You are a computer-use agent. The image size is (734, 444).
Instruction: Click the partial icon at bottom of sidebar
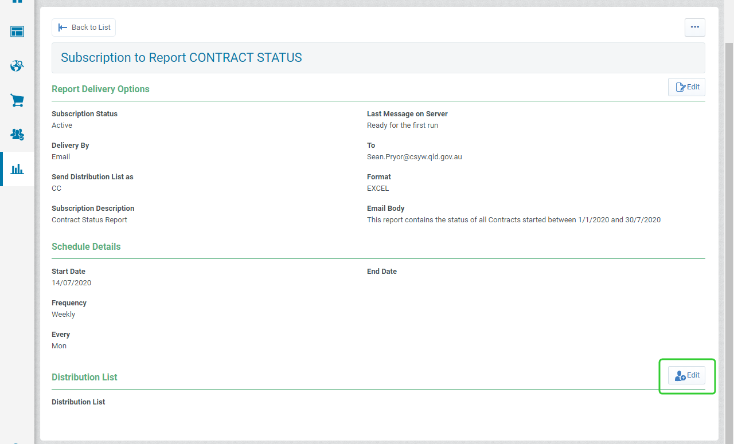coord(17,441)
